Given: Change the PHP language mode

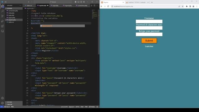Looking at the screenshot, I should pyautogui.click(x=86, y=107).
